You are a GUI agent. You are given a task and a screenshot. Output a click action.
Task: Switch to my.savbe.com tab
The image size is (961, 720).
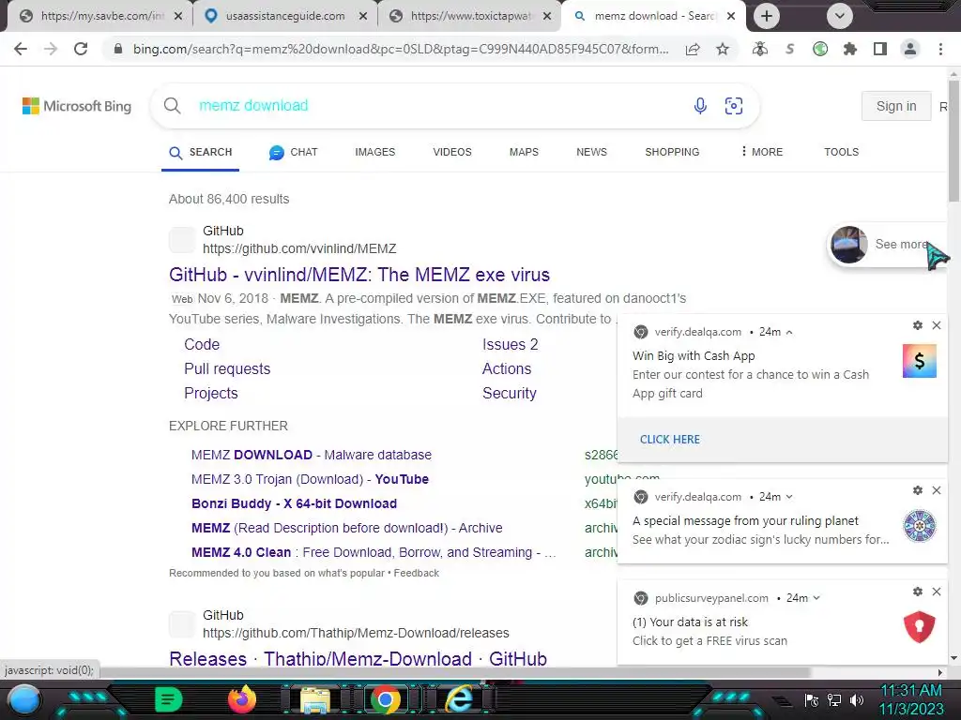101,16
